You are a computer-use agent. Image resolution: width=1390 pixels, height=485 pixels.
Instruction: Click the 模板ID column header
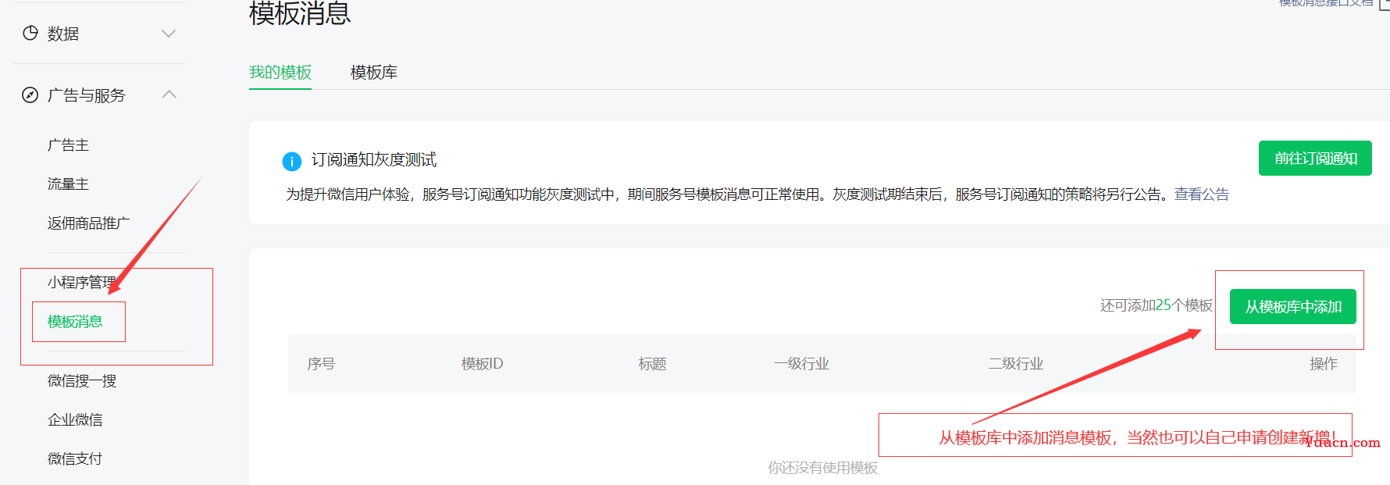[482, 364]
